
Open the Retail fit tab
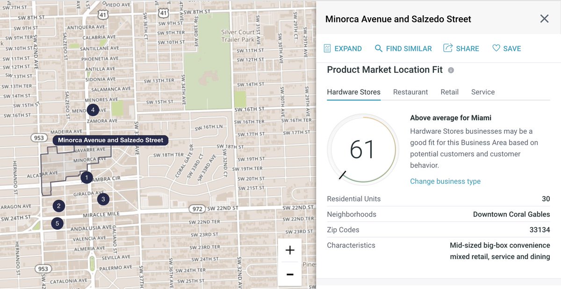pyautogui.click(x=449, y=92)
